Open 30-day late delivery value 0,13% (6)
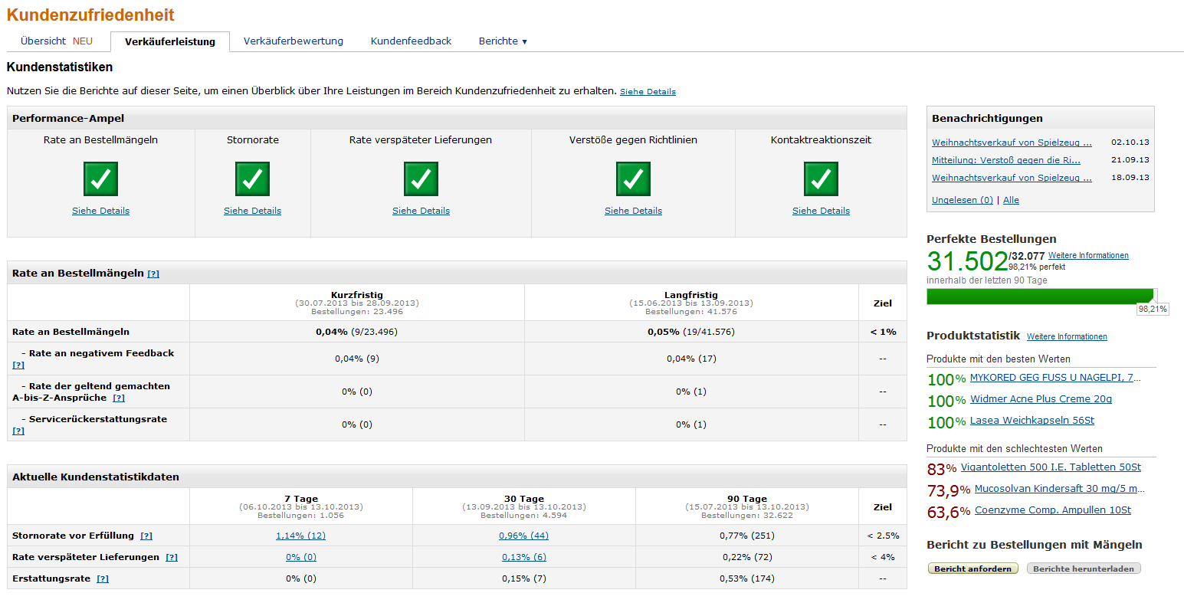Viewport: 1184px width, 603px height. pos(524,558)
